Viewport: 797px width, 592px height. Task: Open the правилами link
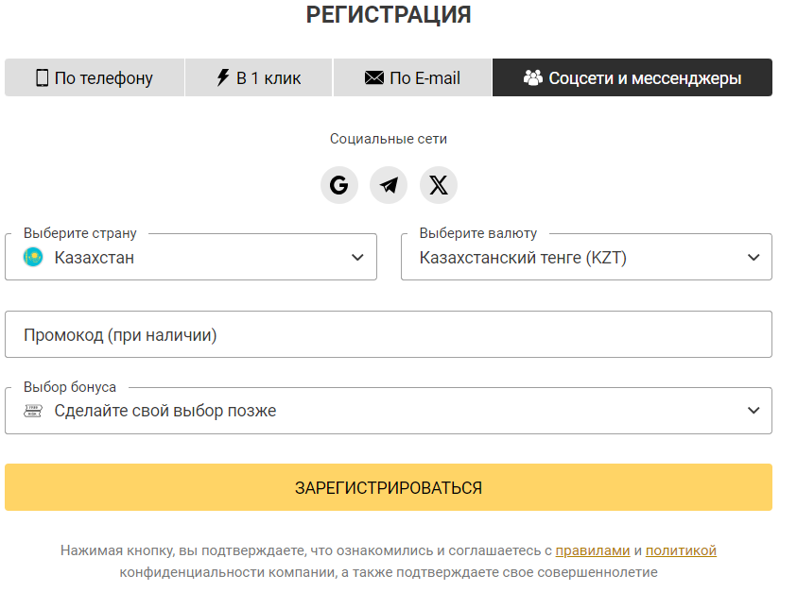[592, 550]
